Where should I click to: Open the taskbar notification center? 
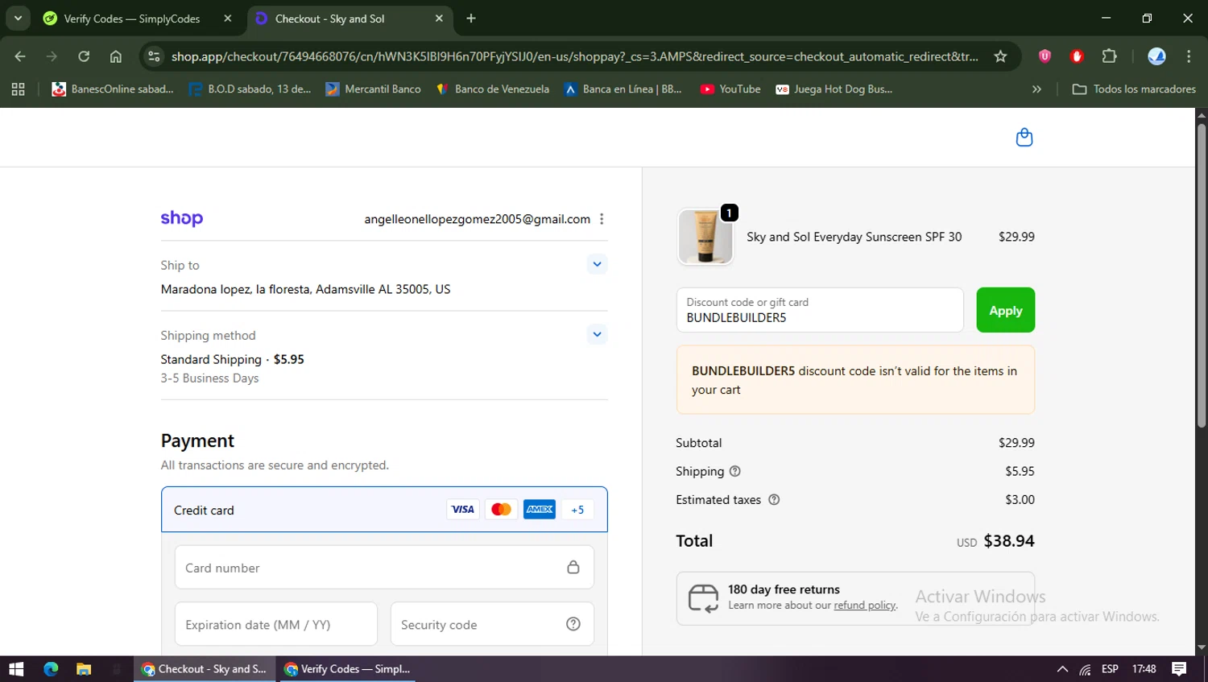[x=1179, y=669]
